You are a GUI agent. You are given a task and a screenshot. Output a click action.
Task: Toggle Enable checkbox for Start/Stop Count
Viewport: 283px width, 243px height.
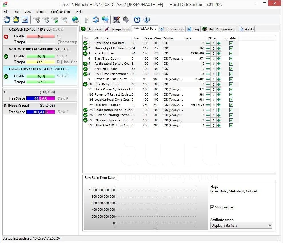(x=231, y=59)
